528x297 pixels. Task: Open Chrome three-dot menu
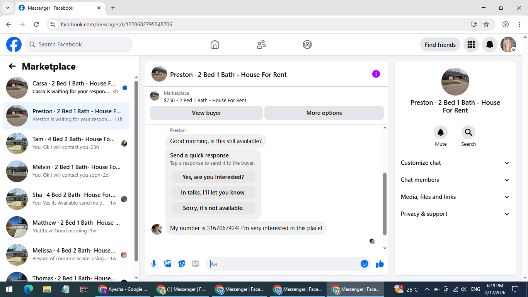pyautogui.click(x=519, y=24)
